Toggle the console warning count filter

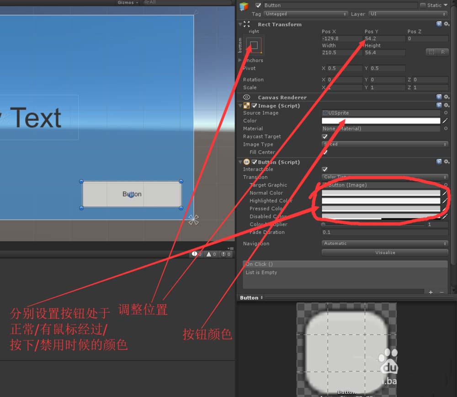pyautogui.click(x=211, y=254)
